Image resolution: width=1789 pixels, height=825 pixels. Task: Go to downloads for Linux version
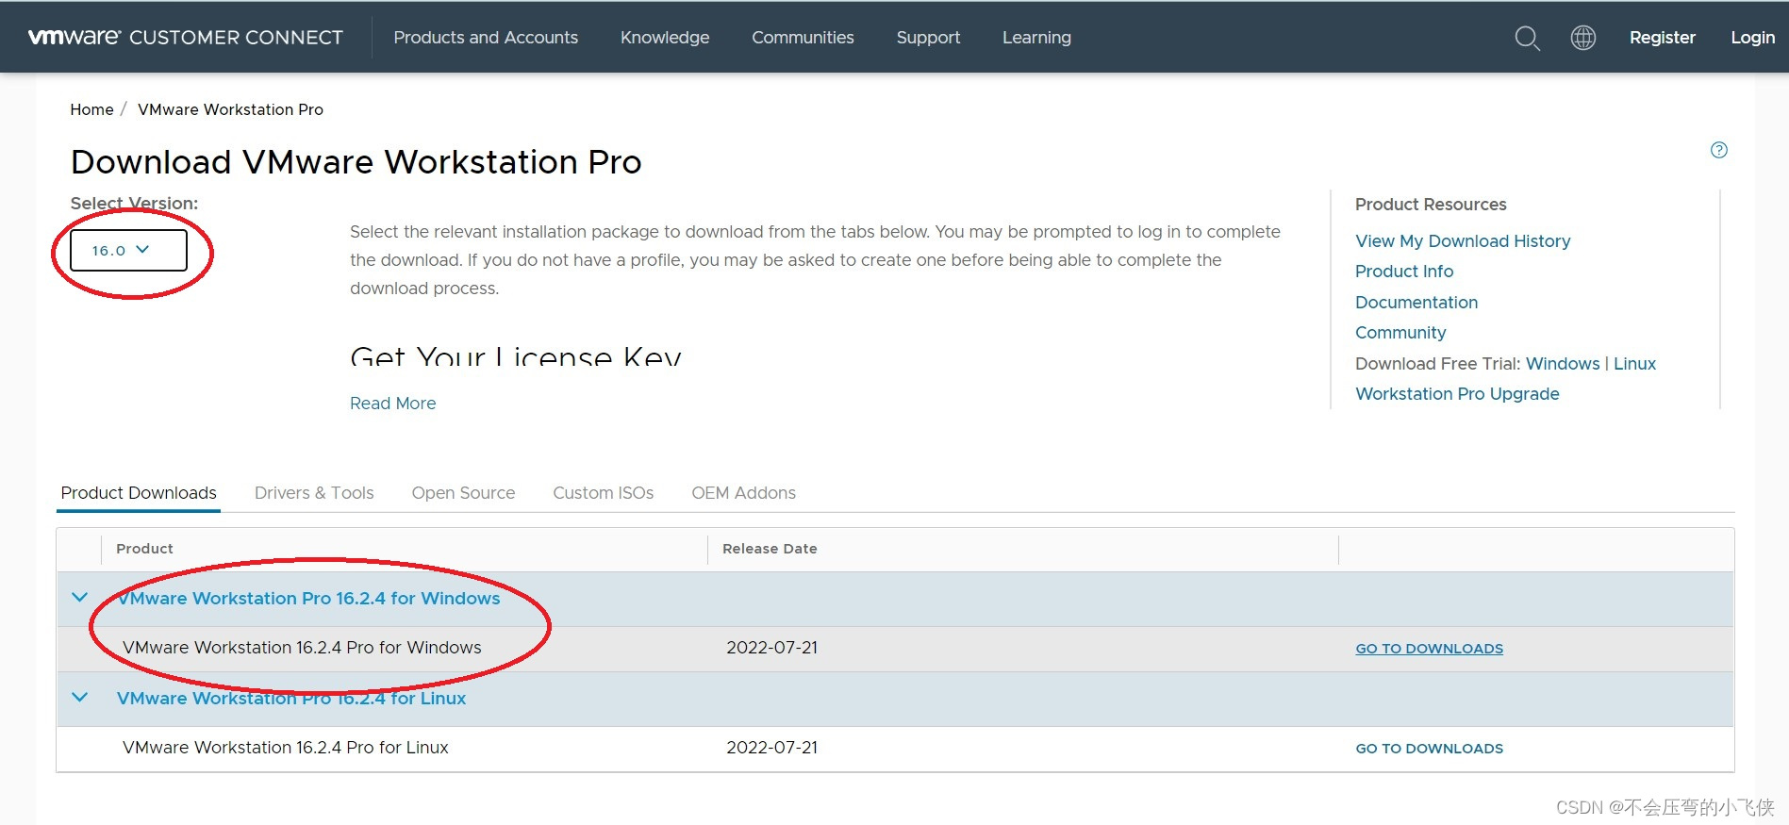(x=1429, y=749)
